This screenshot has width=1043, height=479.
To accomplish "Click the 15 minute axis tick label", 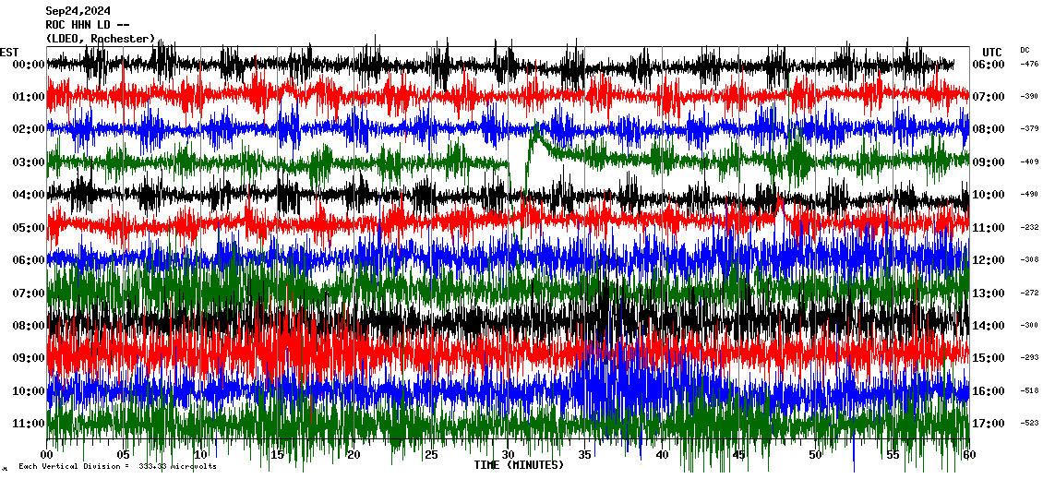I will click(278, 455).
